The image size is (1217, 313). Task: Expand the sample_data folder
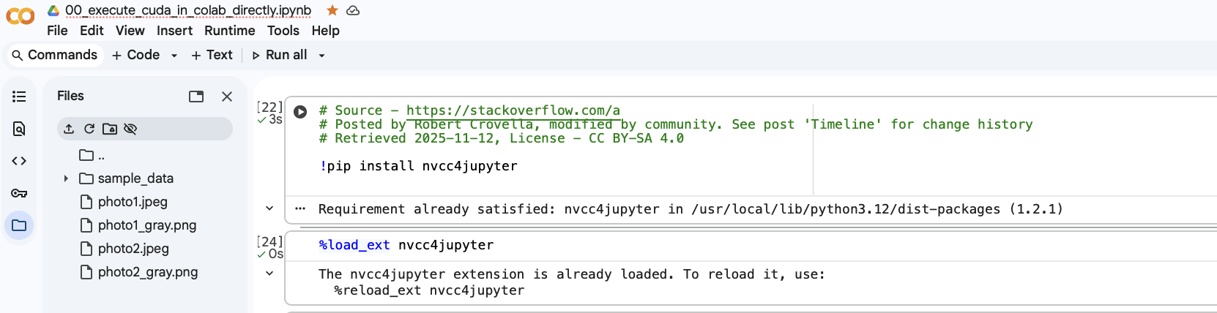pos(66,178)
